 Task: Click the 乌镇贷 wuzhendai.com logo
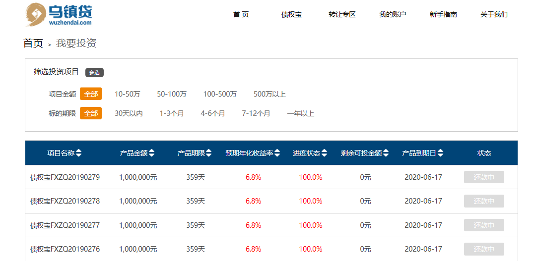pyautogui.click(x=59, y=14)
